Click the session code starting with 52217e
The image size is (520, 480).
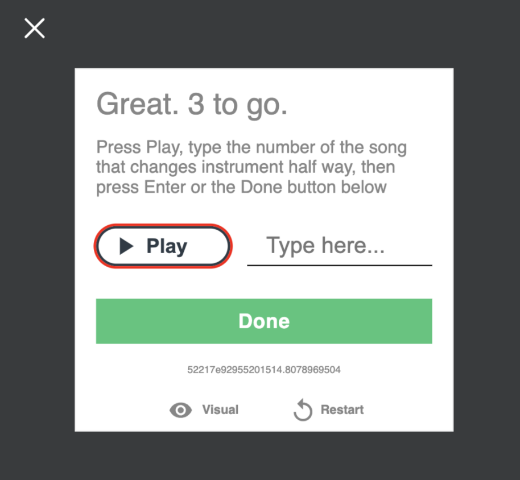click(x=264, y=370)
